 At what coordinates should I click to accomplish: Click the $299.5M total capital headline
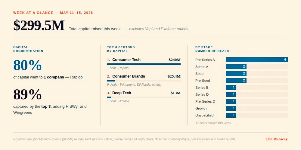tap(39, 26)
